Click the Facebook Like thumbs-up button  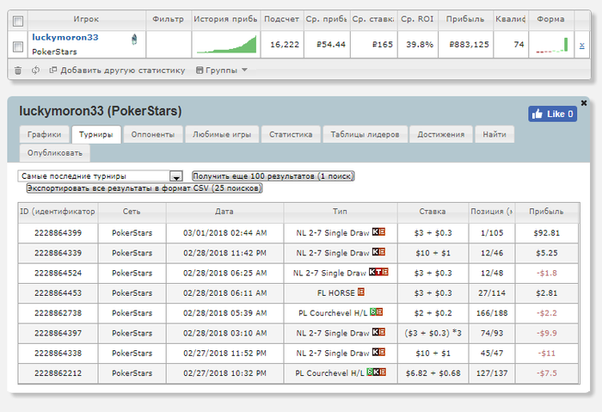click(x=552, y=114)
